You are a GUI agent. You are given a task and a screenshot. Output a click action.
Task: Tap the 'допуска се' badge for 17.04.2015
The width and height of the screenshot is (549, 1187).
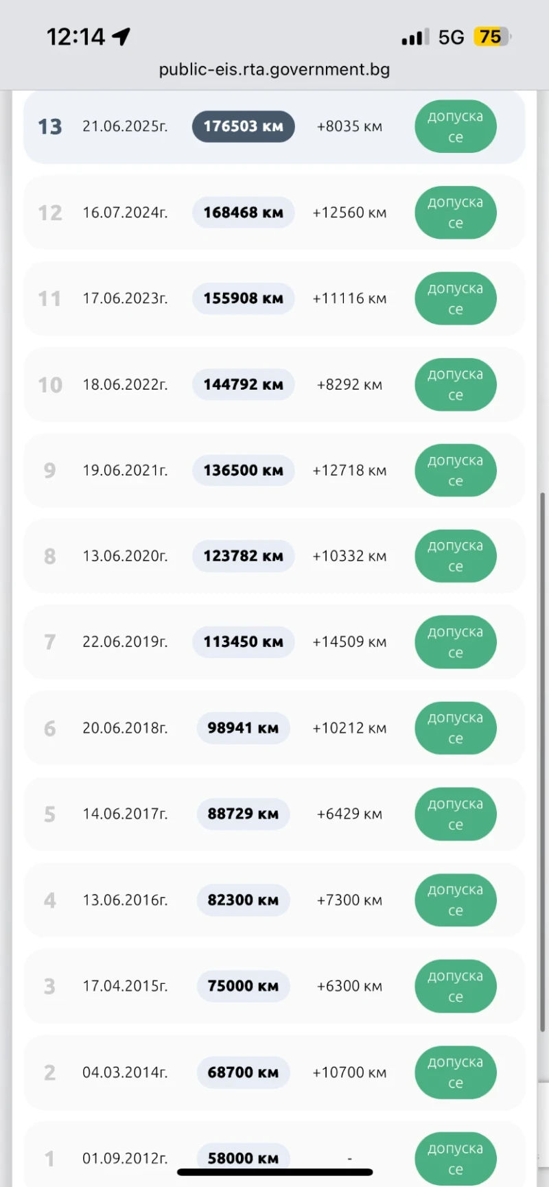click(x=455, y=987)
